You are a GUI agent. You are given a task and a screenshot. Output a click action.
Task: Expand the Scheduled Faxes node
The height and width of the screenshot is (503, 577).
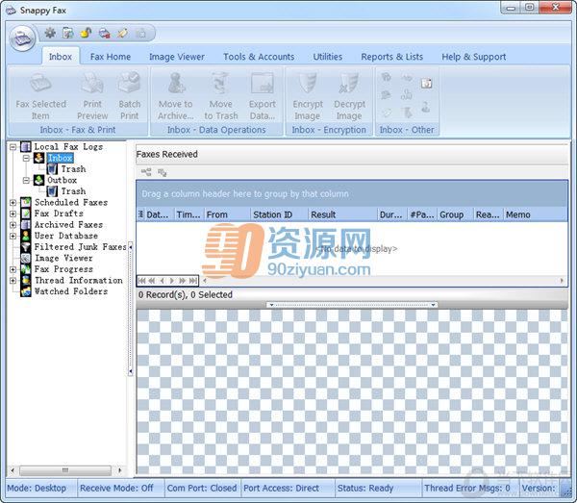click(13, 202)
